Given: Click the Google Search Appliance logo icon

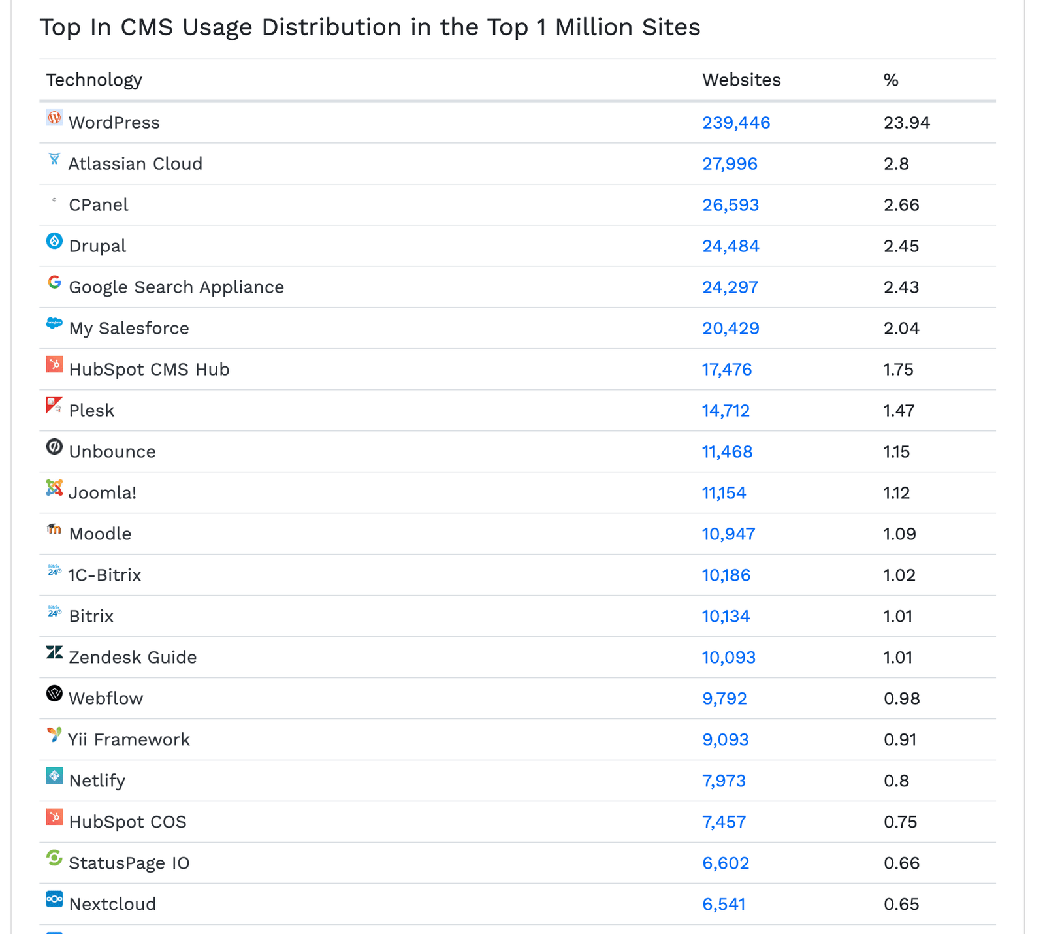Looking at the screenshot, I should tap(54, 283).
